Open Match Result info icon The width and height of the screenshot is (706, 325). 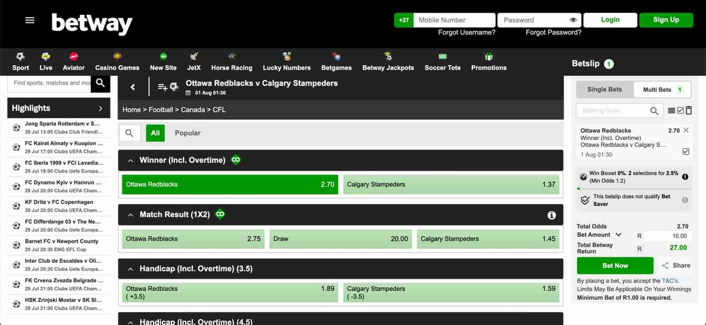[x=552, y=215]
